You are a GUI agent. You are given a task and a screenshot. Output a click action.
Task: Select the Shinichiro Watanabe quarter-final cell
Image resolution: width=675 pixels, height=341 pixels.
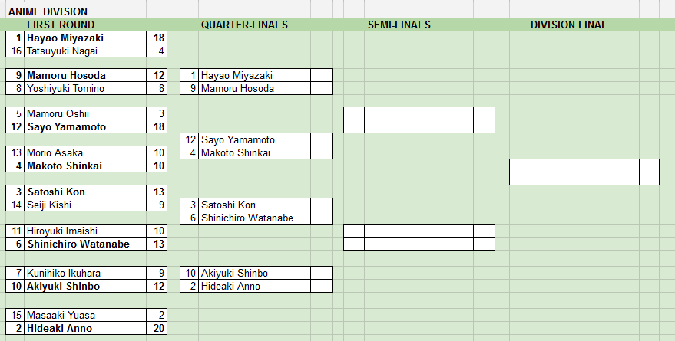(x=254, y=218)
